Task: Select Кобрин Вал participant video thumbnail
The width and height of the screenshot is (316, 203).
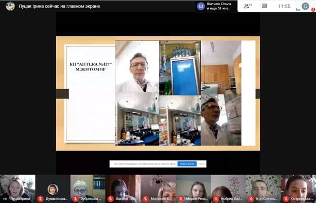Action: 228,189
